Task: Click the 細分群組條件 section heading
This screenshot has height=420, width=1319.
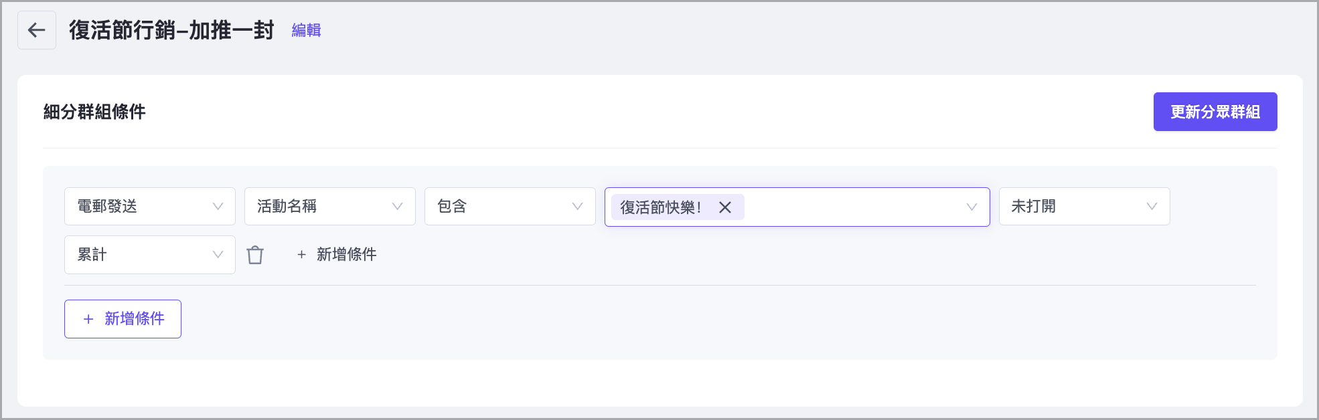Action: pos(94,111)
